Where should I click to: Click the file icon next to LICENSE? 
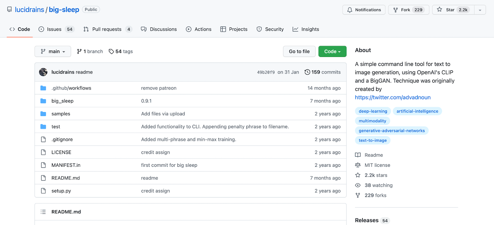coord(43,152)
